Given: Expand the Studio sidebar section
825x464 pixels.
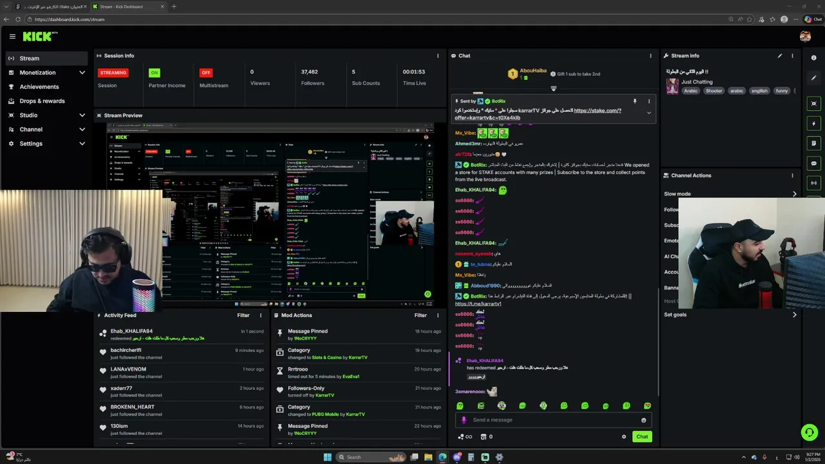Looking at the screenshot, I should tap(82, 115).
